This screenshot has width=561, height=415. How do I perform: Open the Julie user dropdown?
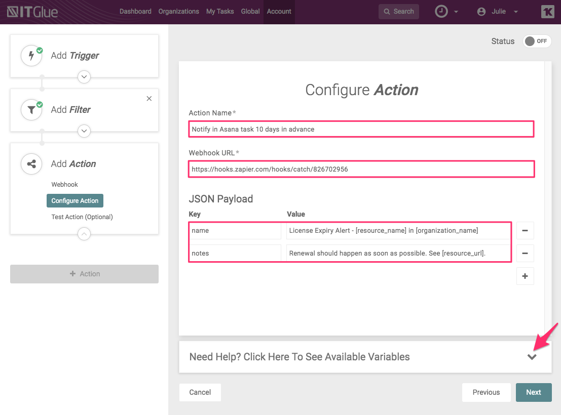pyautogui.click(x=498, y=11)
